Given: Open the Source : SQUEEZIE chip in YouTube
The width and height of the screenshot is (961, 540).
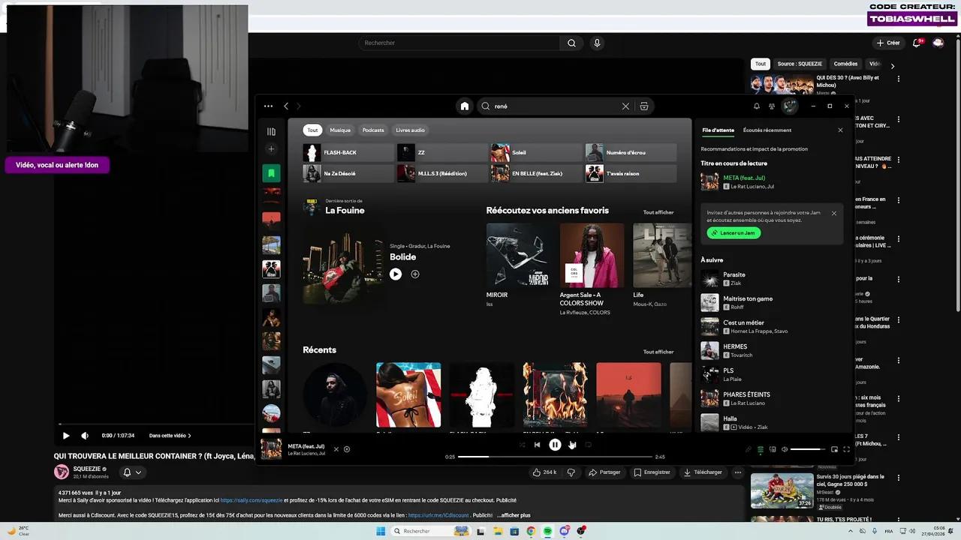Looking at the screenshot, I should pos(800,64).
